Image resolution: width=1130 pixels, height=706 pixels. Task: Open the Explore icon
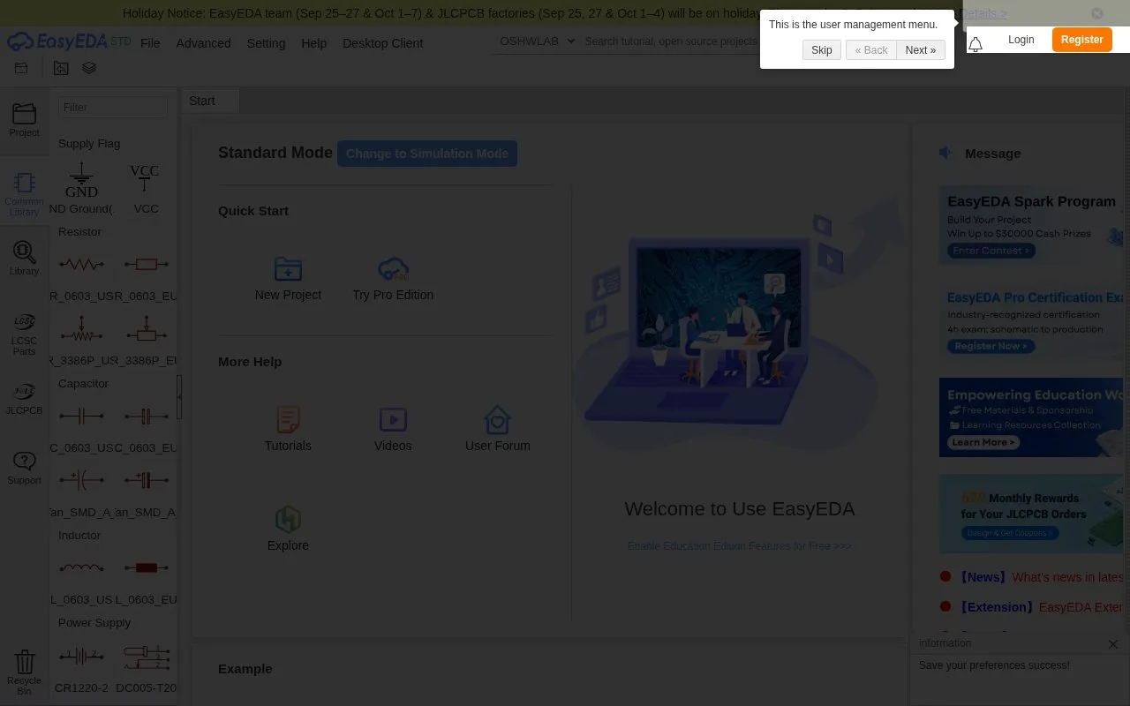[x=288, y=519]
